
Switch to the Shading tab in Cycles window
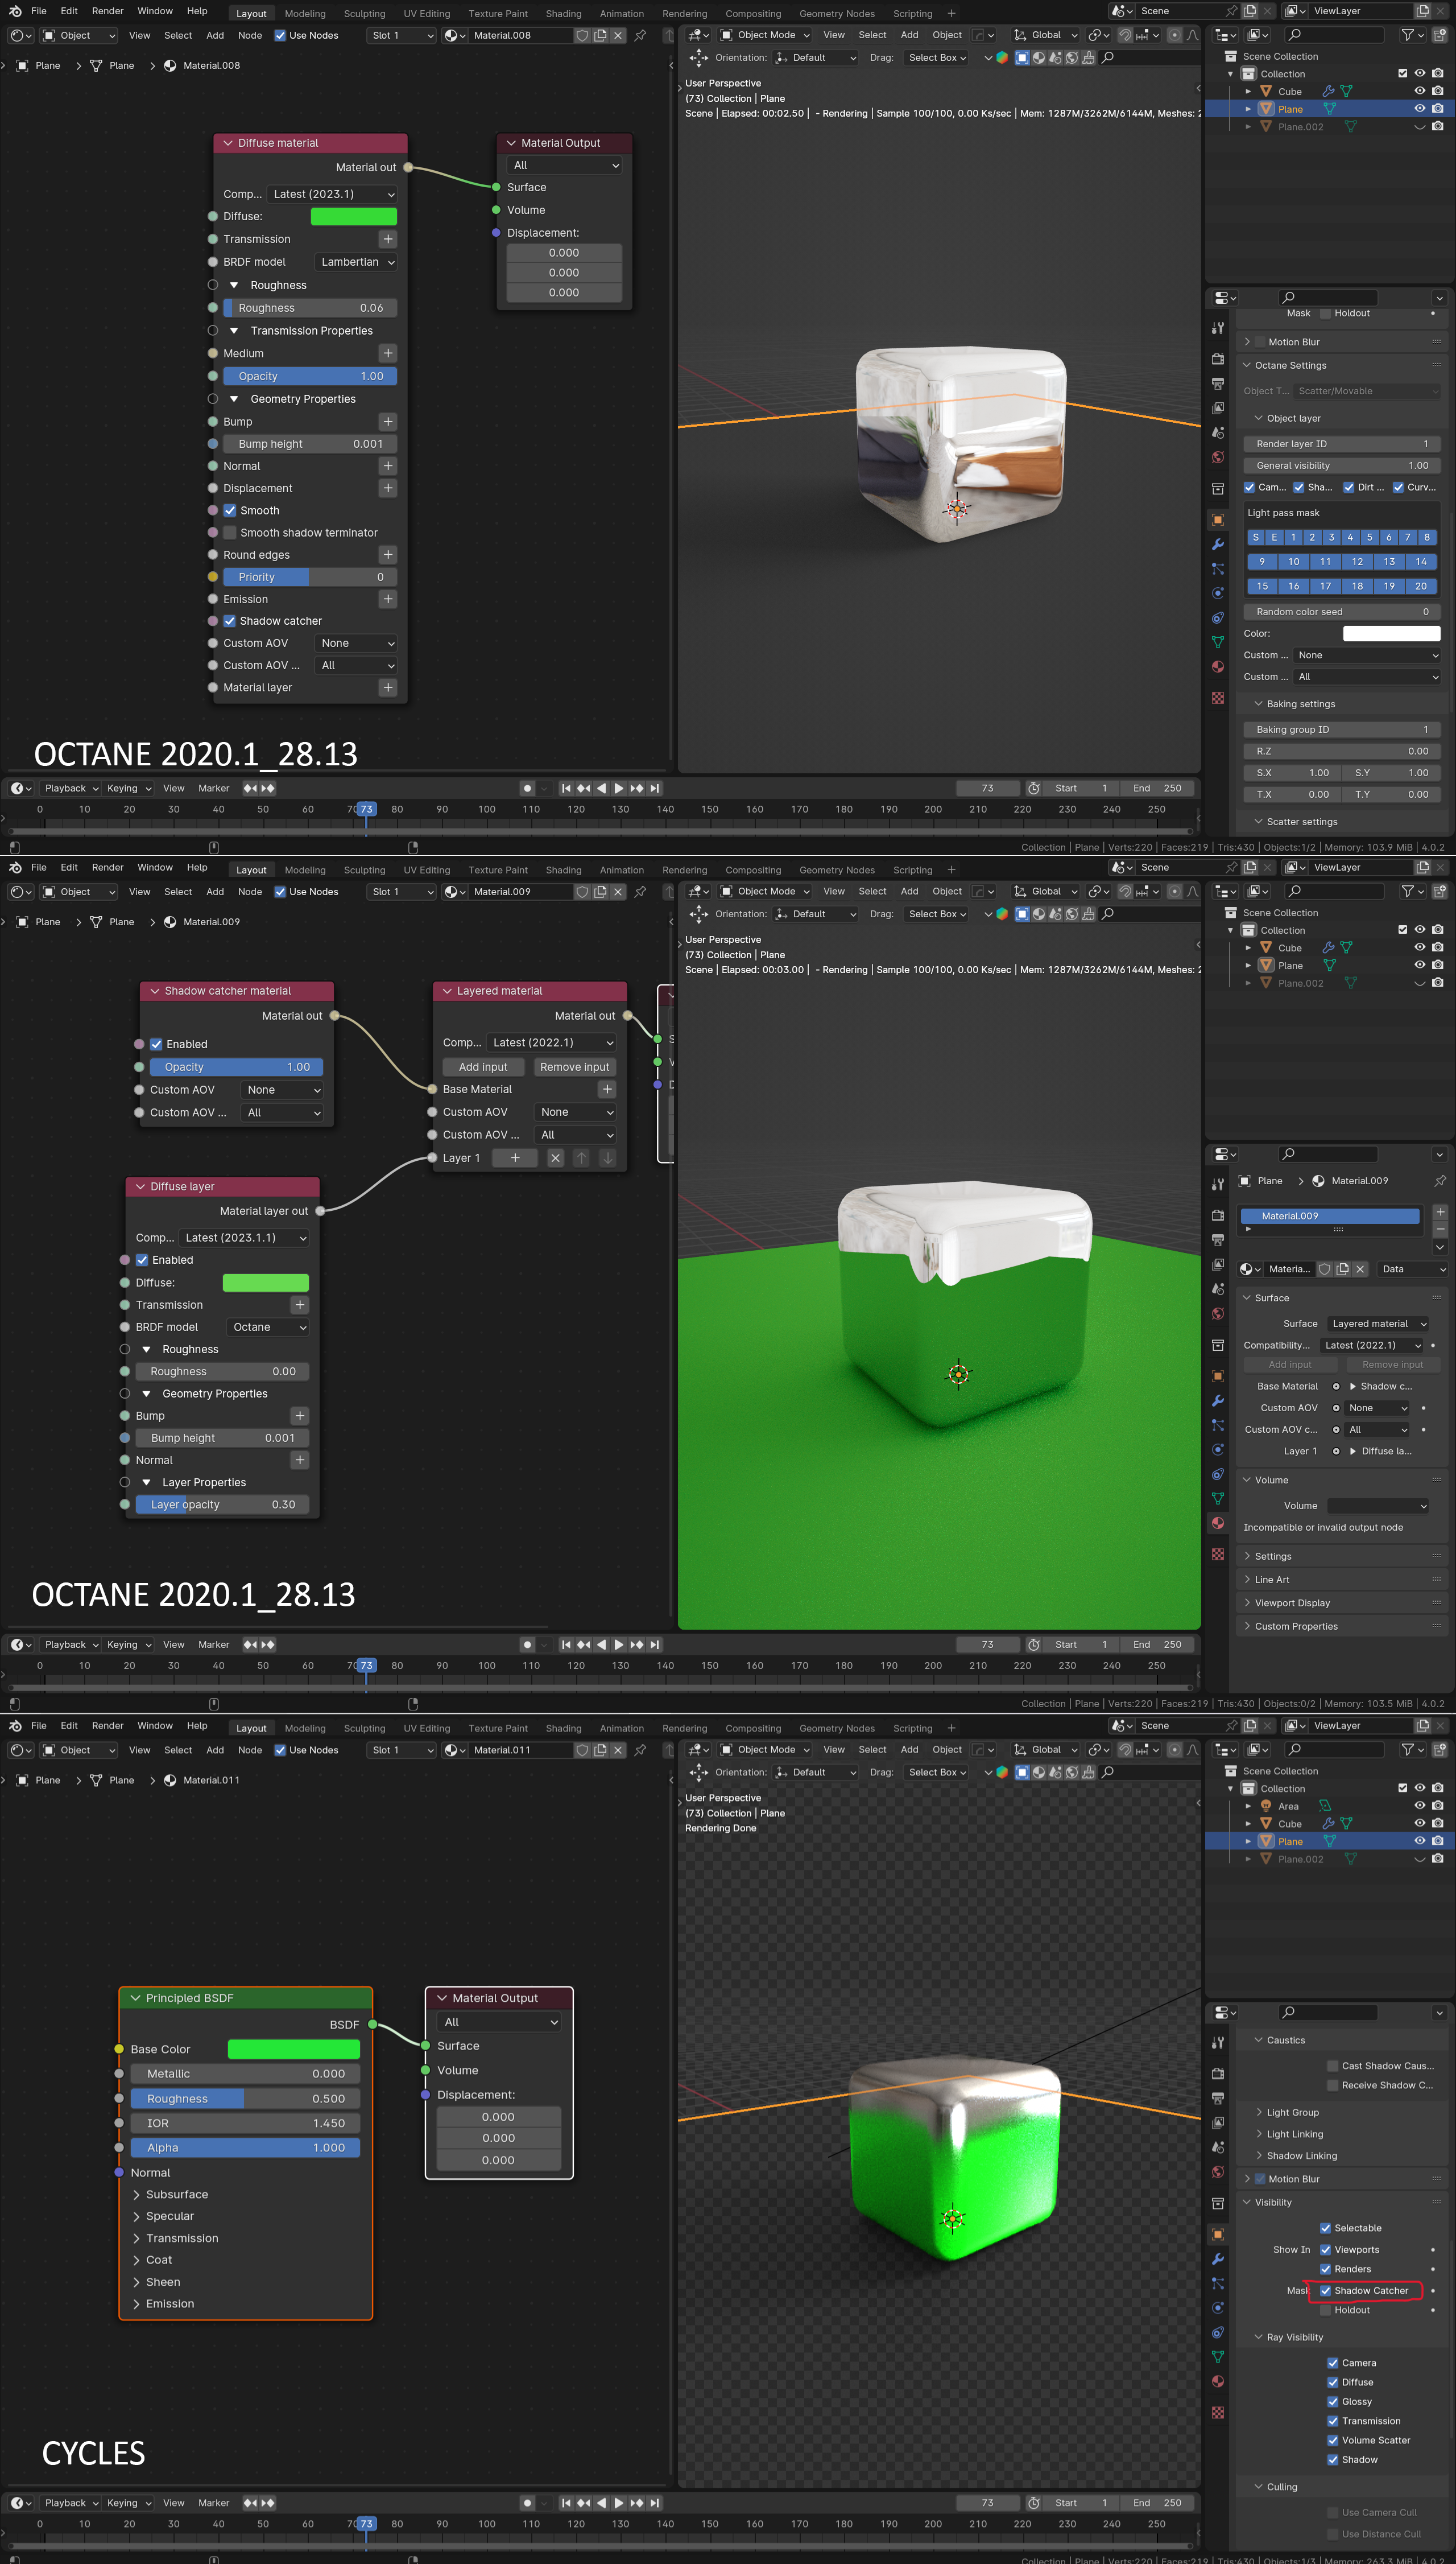click(563, 1728)
